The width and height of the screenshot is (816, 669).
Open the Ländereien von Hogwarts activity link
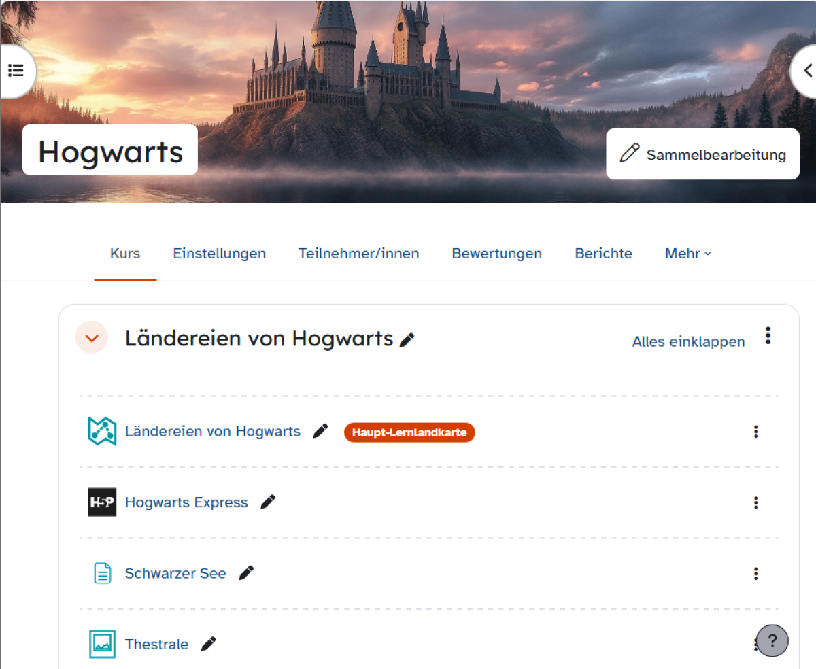pyautogui.click(x=212, y=432)
